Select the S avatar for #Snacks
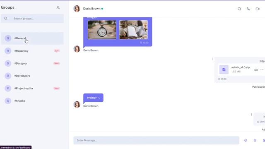This screenshot has height=149, width=265. coord(8,101)
